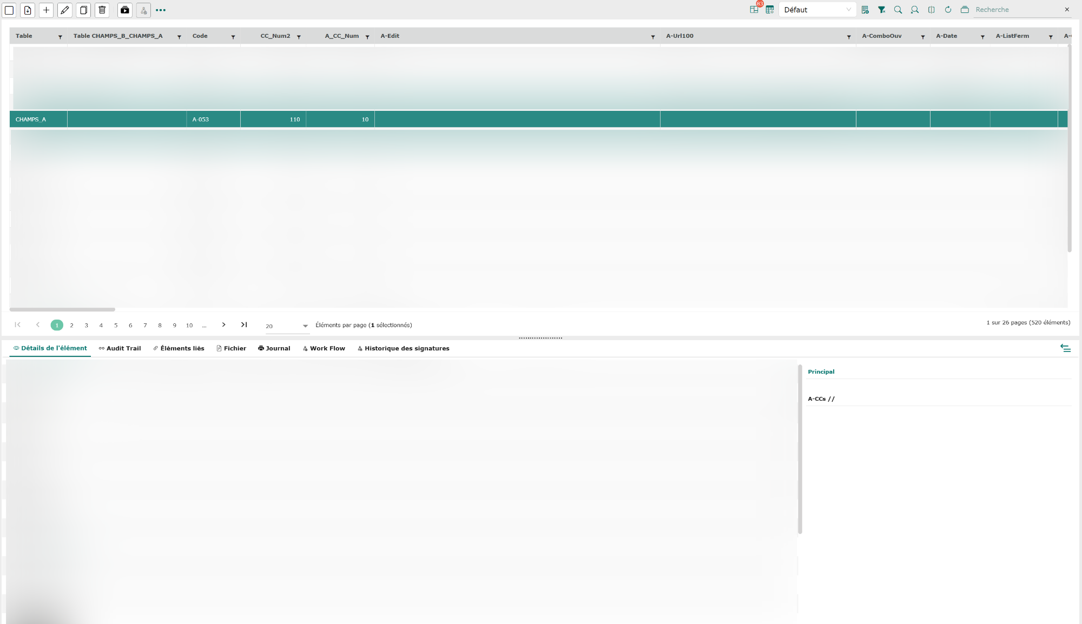Viewport: 1082px width, 624px height.
Task: Click the refresh icon in toolbar
Action: (948, 10)
